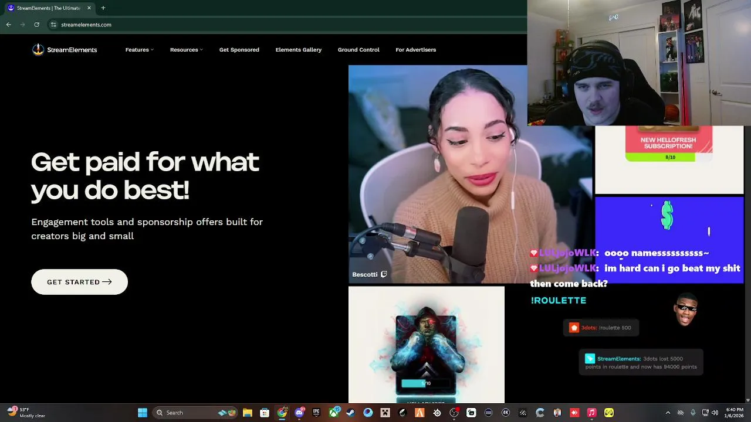The width and height of the screenshot is (751, 422).
Task: Open Steam from the taskbar
Action: (x=350, y=413)
